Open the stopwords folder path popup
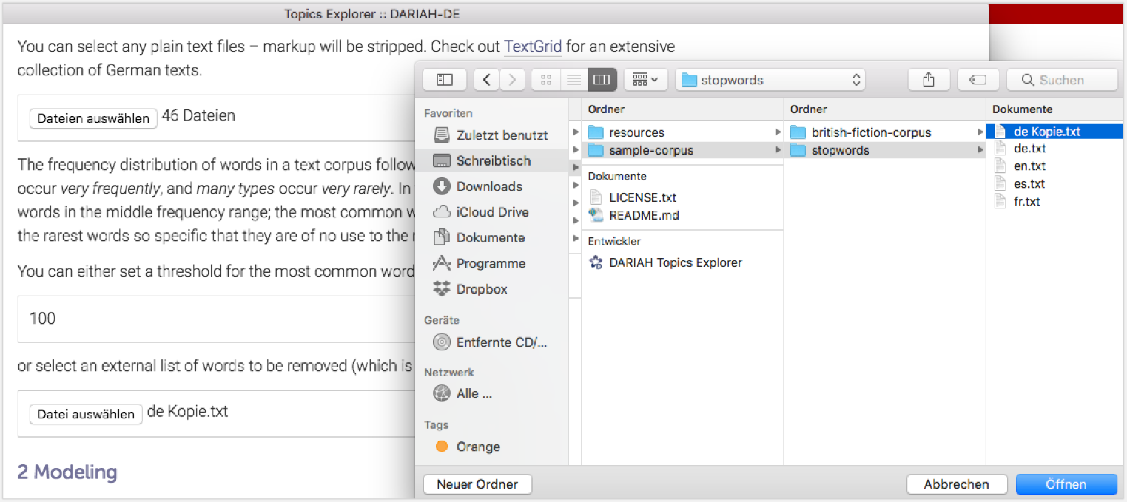Viewport: 1127px width, 502px height. click(770, 80)
